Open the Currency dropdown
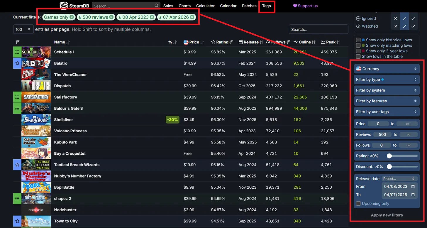This screenshot has width=427, height=228. click(x=387, y=69)
